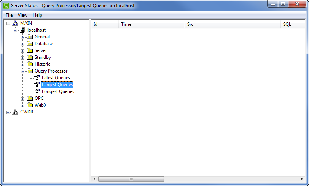The height and width of the screenshot is (186, 309).
Task: Click the General folder icon
Action: (x=30, y=37)
